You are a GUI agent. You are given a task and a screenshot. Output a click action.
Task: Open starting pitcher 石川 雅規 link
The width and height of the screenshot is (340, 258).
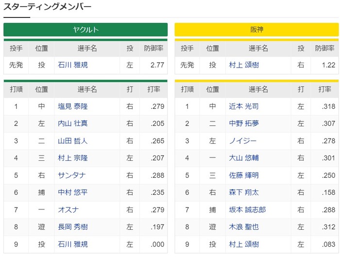tap(72, 65)
